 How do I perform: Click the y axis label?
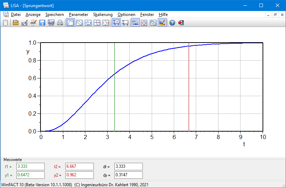pos(28,51)
